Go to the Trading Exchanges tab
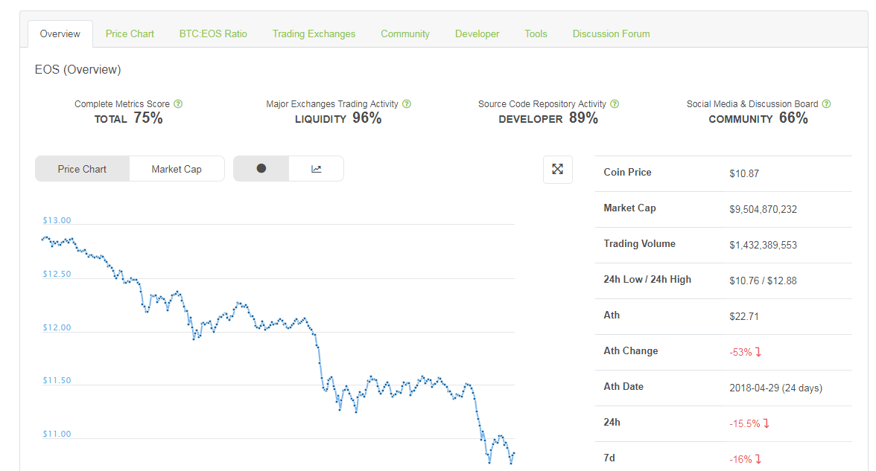This screenshot has width=876, height=471. 314,33
